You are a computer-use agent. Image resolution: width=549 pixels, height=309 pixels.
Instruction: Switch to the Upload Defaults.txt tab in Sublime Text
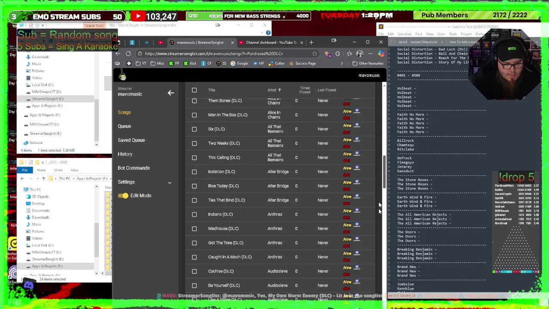tap(423, 42)
